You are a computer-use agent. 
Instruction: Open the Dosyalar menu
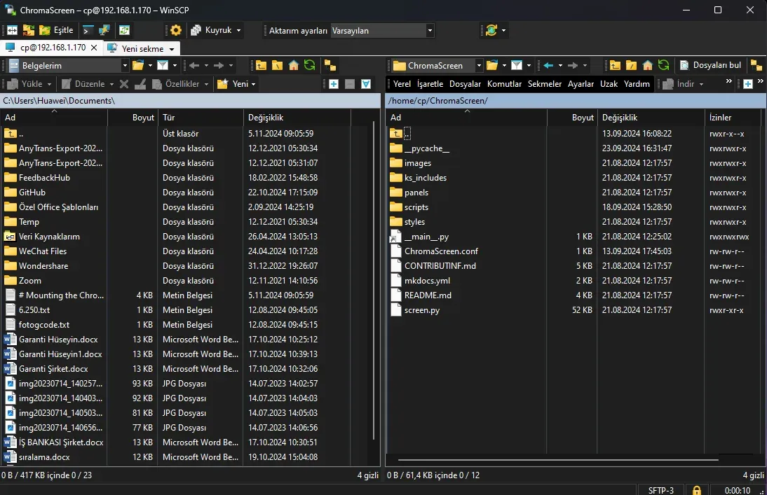[466, 84]
